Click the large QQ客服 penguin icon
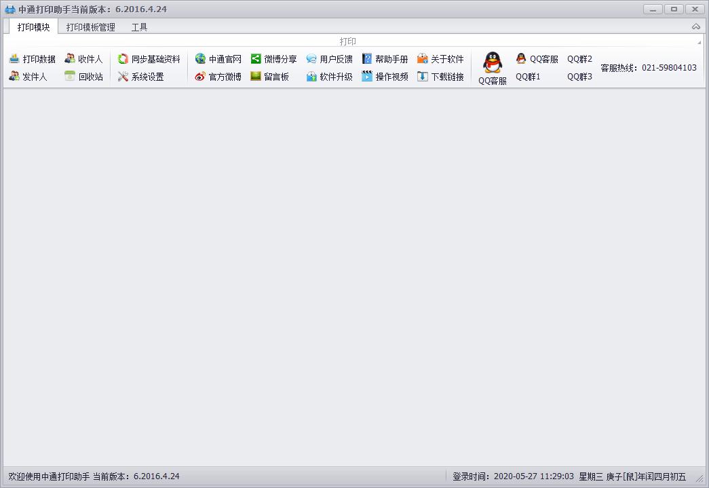 (x=493, y=62)
